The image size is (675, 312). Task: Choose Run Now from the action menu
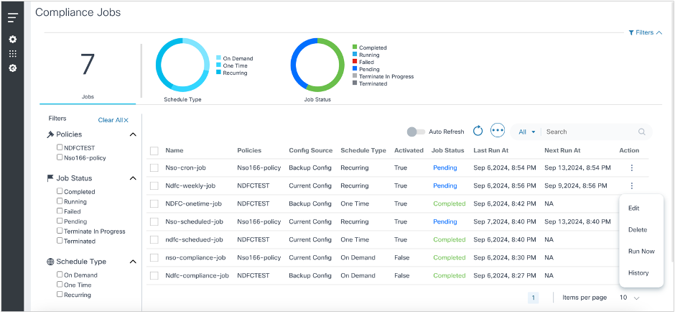click(x=641, y=252)
